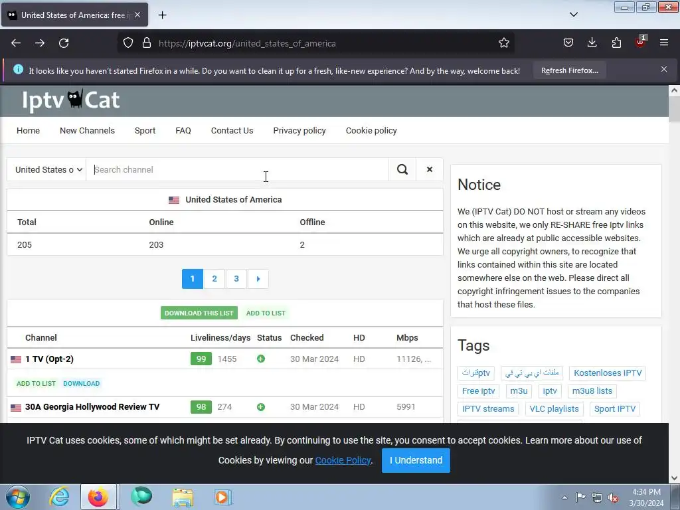Click the search magnifier button
The width and height of the screenshot is (680, 510).
pos(402,169)
